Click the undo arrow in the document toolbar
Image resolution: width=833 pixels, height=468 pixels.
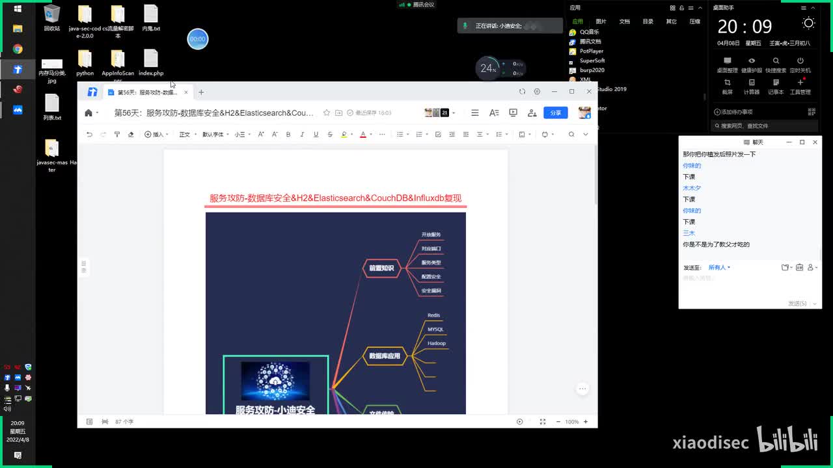click(x=89, y=135)
